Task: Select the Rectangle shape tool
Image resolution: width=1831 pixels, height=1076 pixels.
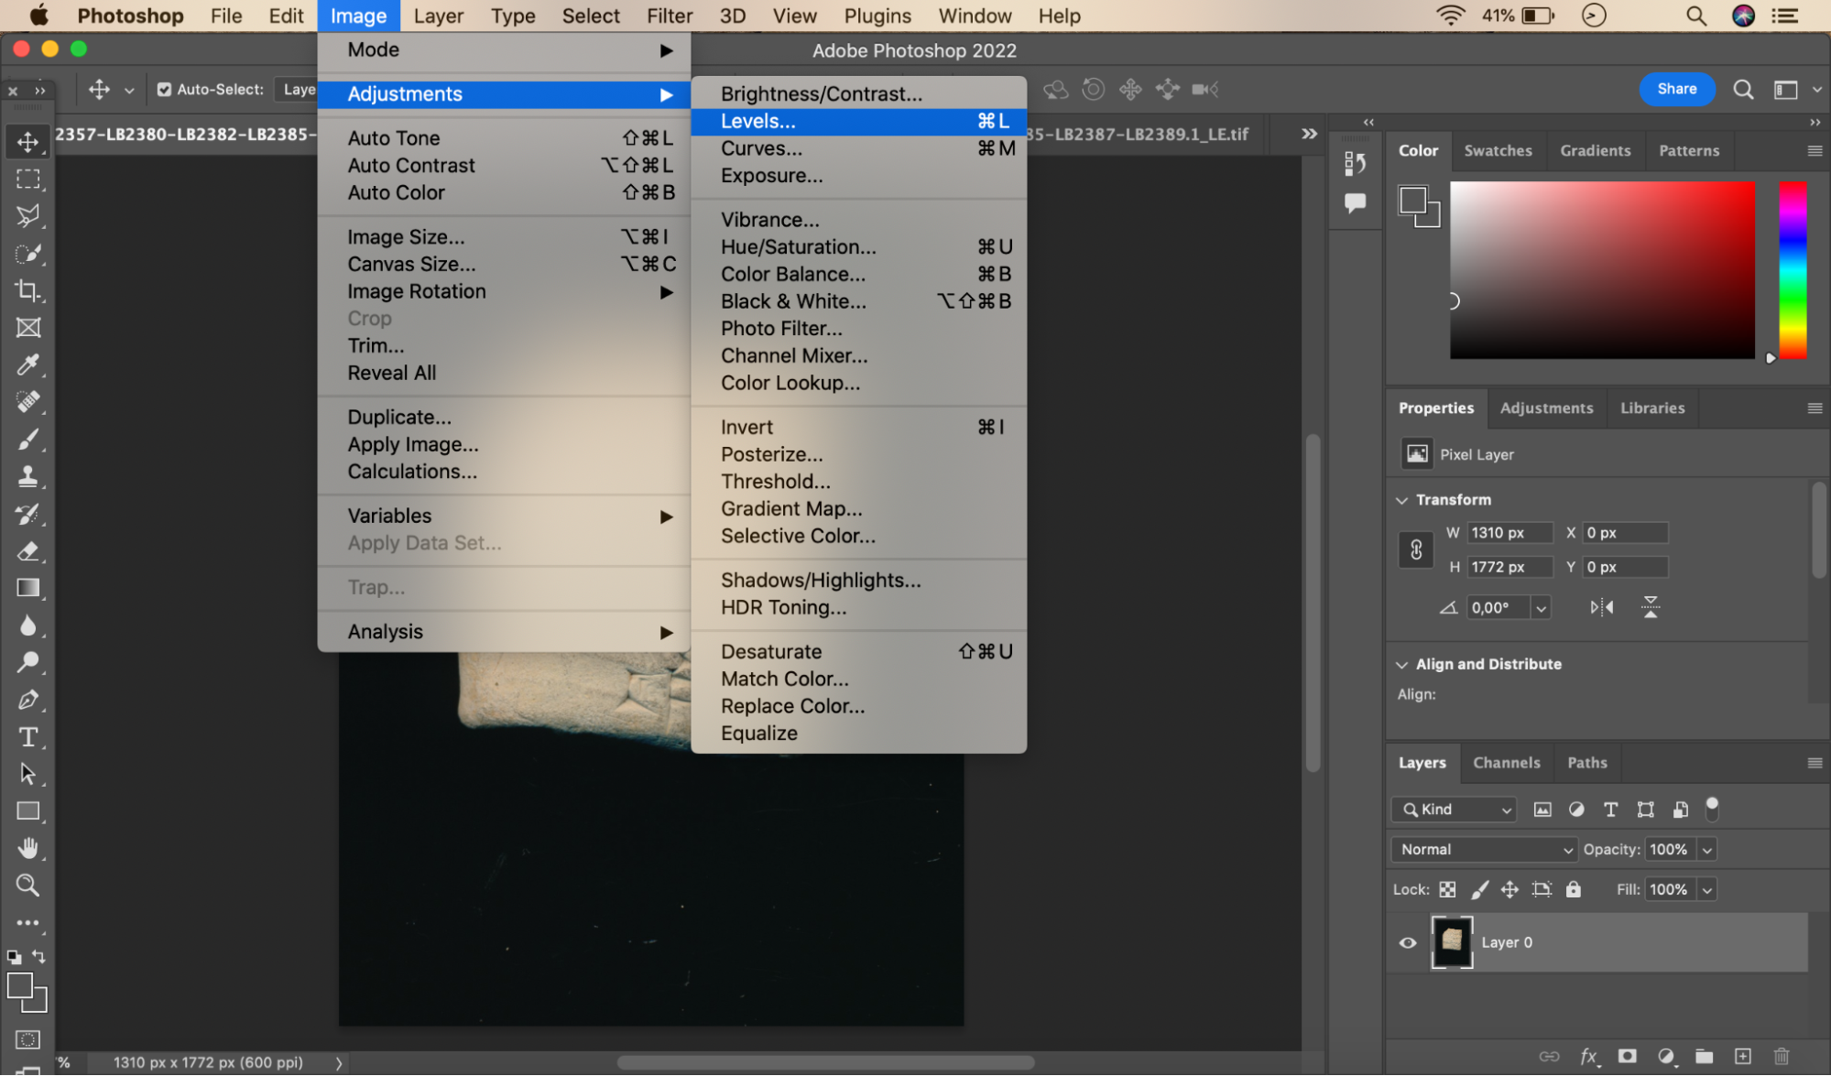Action: (x=27, y=811)
